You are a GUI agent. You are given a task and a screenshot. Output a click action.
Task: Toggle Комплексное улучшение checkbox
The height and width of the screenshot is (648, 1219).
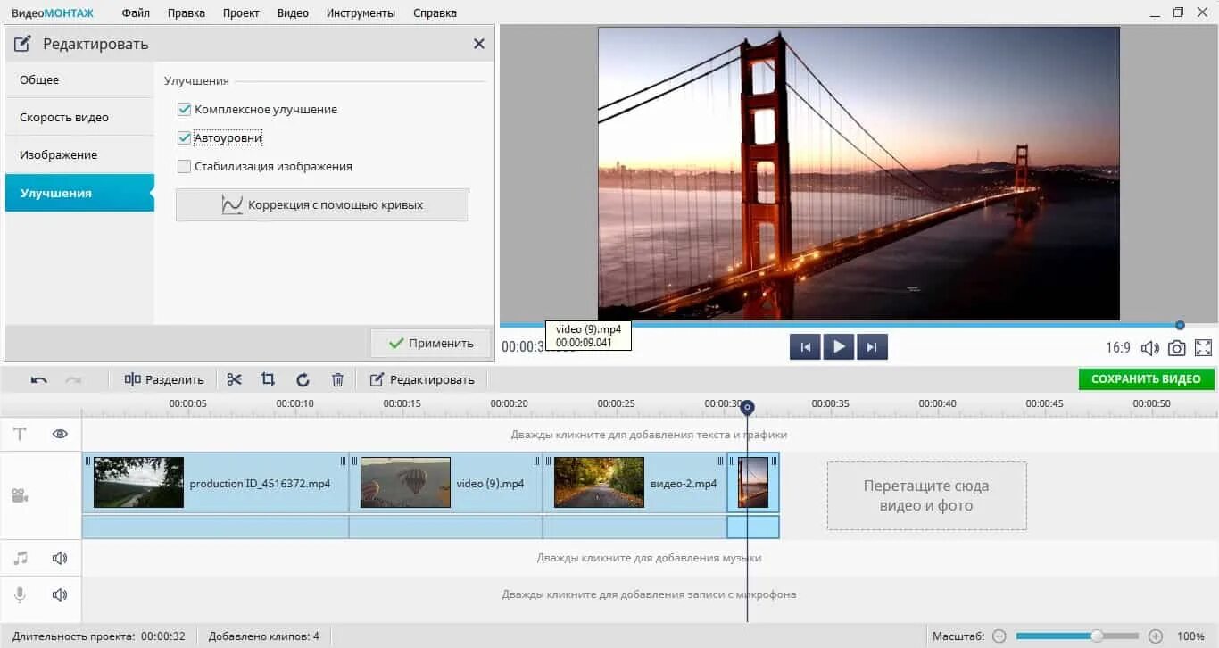click(x=185, y=110)
